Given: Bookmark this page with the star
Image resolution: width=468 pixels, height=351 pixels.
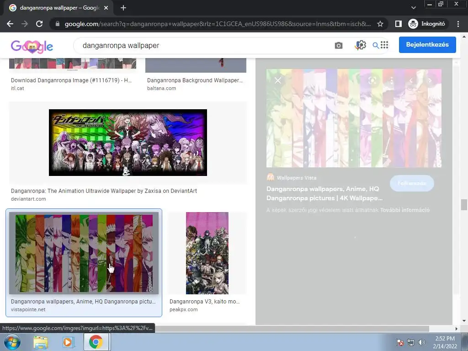Looking at the screenshot, I should 380,24.
